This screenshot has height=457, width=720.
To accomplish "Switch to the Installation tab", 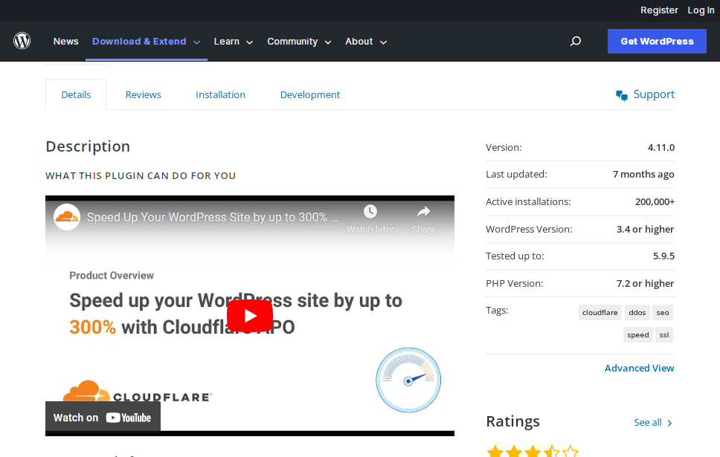I will tap(220, 94).
